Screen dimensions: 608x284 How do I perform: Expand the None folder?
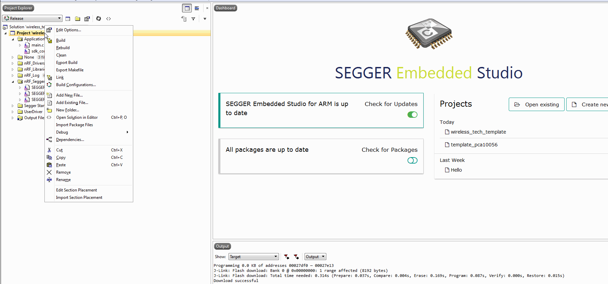13,58
